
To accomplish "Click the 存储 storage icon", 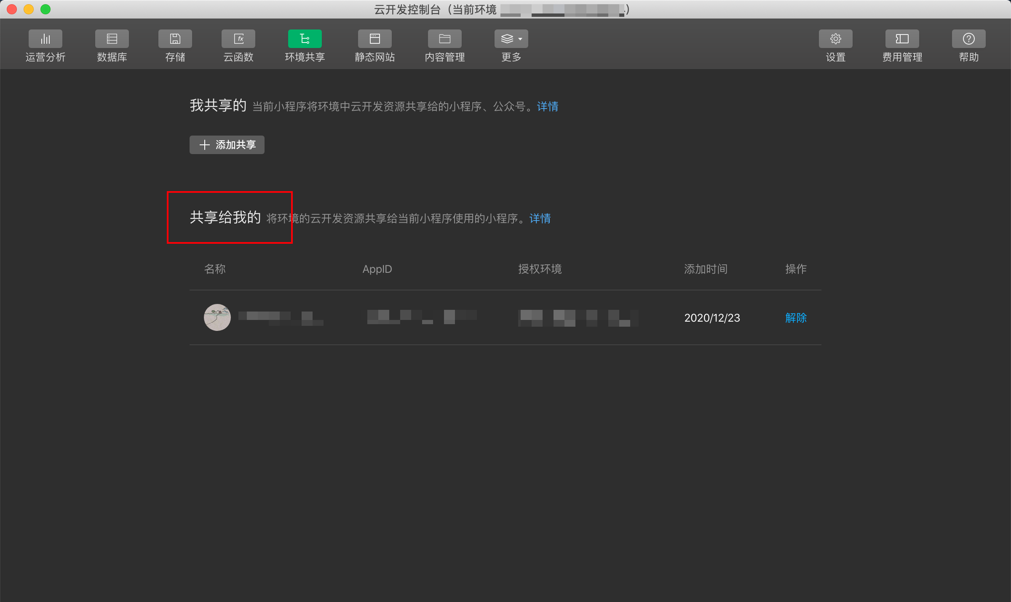I will coord(175,39).
